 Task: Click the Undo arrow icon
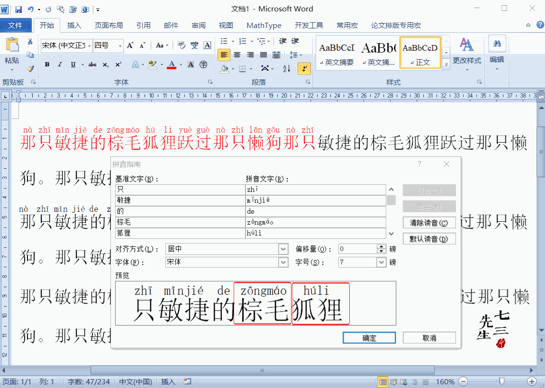point(31,9)
